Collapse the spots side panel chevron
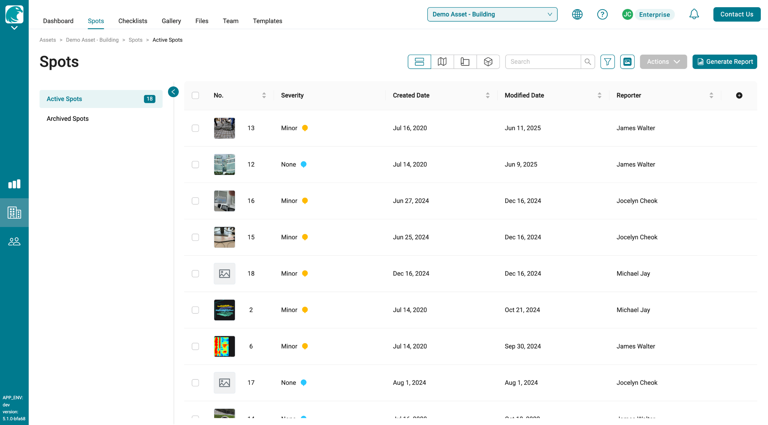Image resolution: width=768 pixels, height=425 pixels. pos(173,92)
